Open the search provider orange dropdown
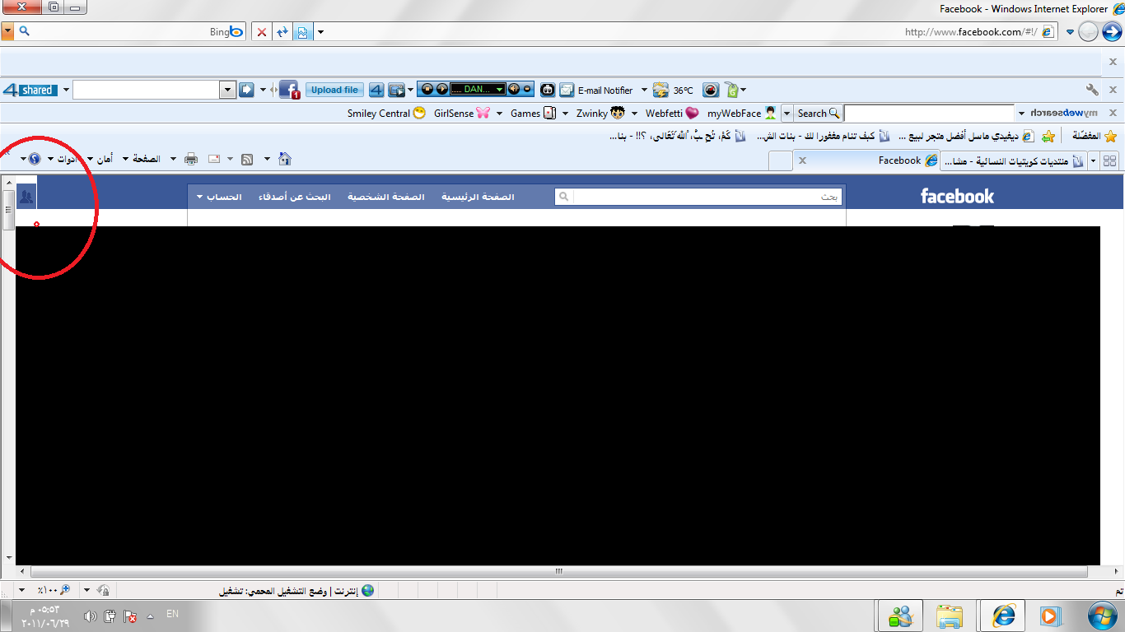 pyautogui.click(x=7, y=31)
